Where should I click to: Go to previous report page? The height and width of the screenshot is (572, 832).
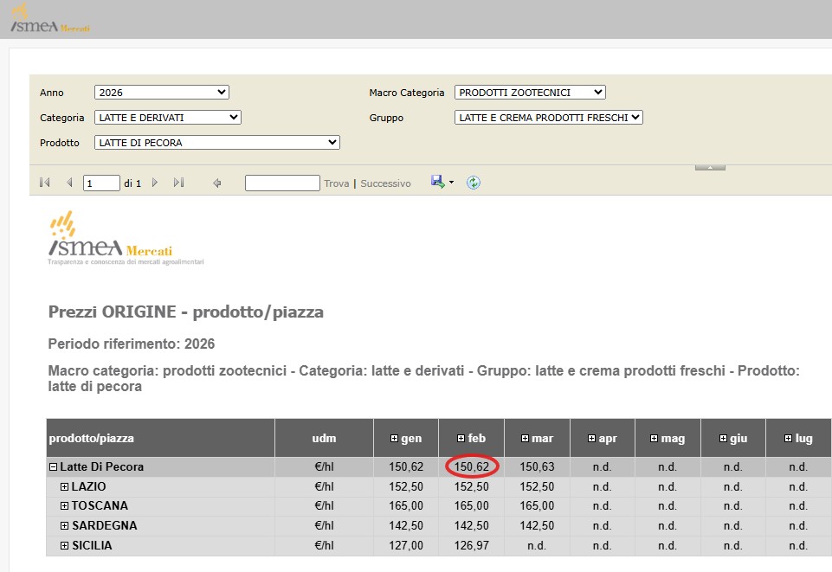69,183
